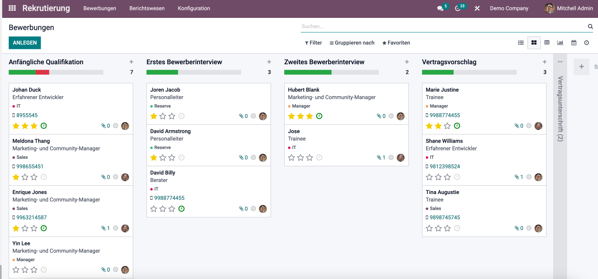Viewport: 598px width, 279px height.
Task: Call phone number 9963214587
Action: click(x=32, y=217)
